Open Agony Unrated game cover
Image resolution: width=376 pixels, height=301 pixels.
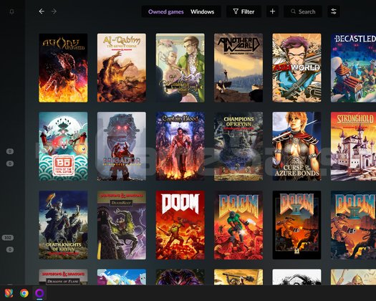coord(63,68)
